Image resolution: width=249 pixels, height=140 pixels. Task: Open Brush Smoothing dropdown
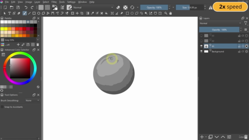click(x=33, y=100)
